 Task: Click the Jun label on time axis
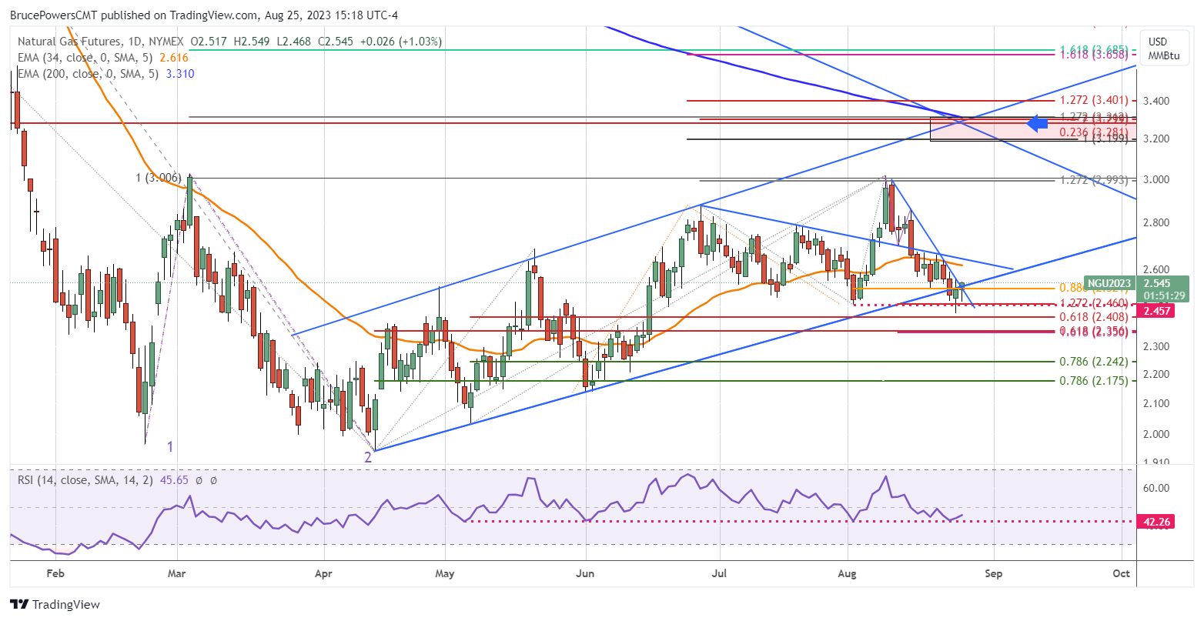click(x=586, y=573)
